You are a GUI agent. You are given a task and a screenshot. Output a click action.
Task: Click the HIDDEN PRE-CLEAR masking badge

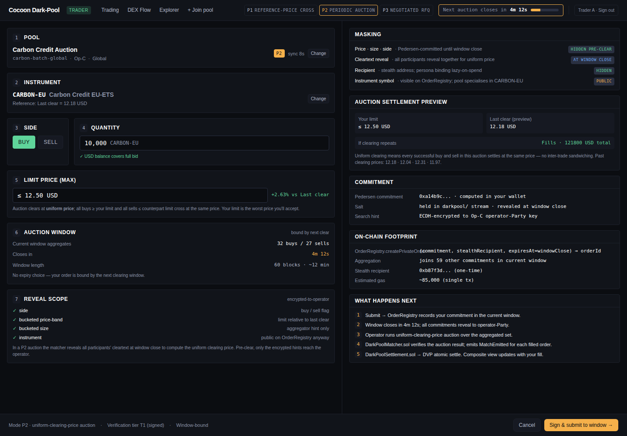pyautogui.click(x=591, y=49)
